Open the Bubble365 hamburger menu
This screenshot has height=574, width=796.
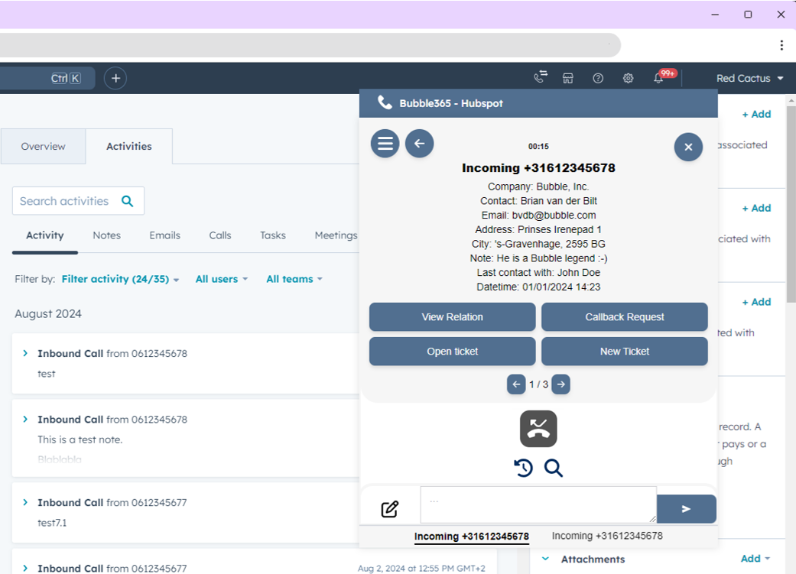click(385, 144)
